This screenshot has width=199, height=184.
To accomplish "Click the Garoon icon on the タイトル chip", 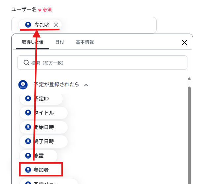I will coord(28,113).
